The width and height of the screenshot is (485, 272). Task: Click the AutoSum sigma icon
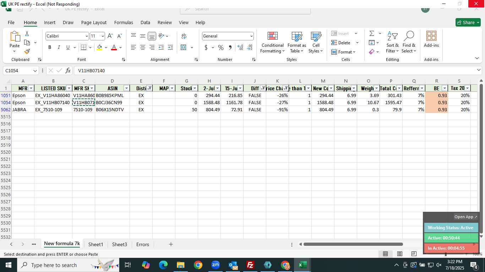(x=372, y=34)
